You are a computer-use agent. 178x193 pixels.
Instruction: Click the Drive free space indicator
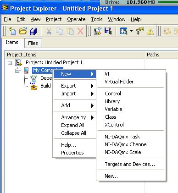(139, 2)
